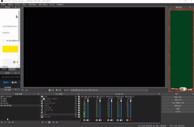This screenshot has height=127, width=194.
Task: Adjust the 마이크/Aux 3 volume slider handle
Action: pos(112,101)
